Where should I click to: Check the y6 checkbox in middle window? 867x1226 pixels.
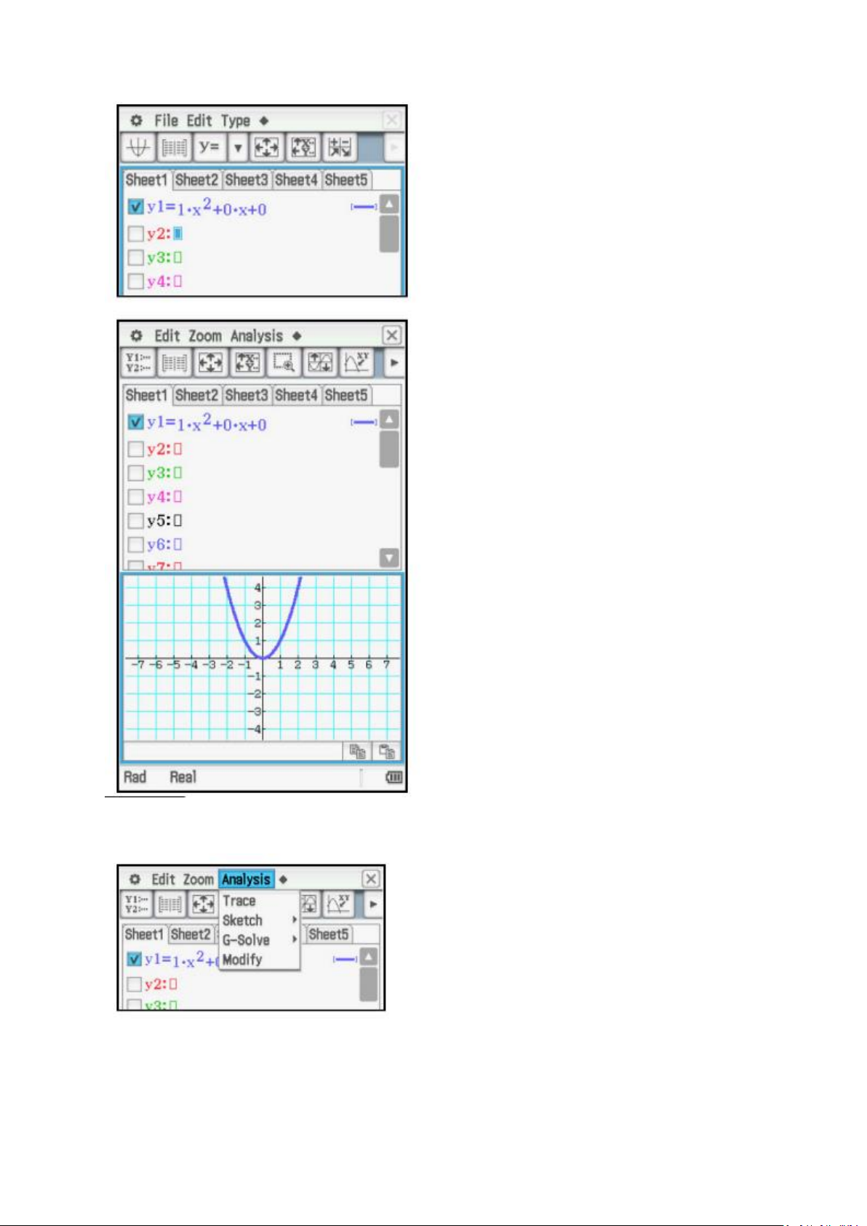pos(135,544)
